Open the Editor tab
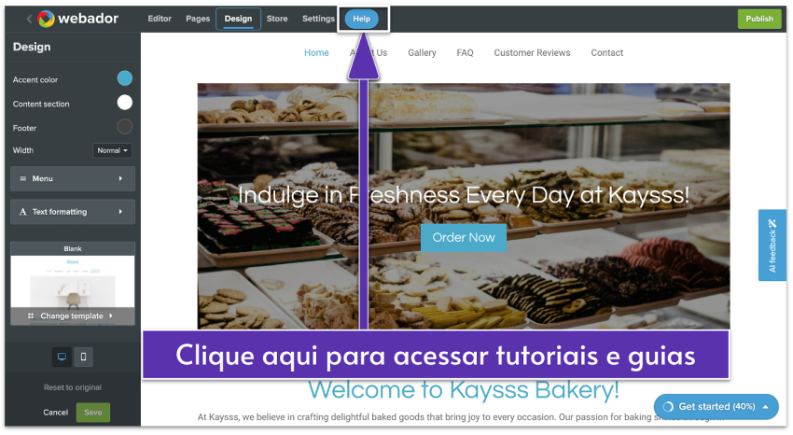Viewport: 793px width, 435px height. pyautogui.click(x=160, y=19)
